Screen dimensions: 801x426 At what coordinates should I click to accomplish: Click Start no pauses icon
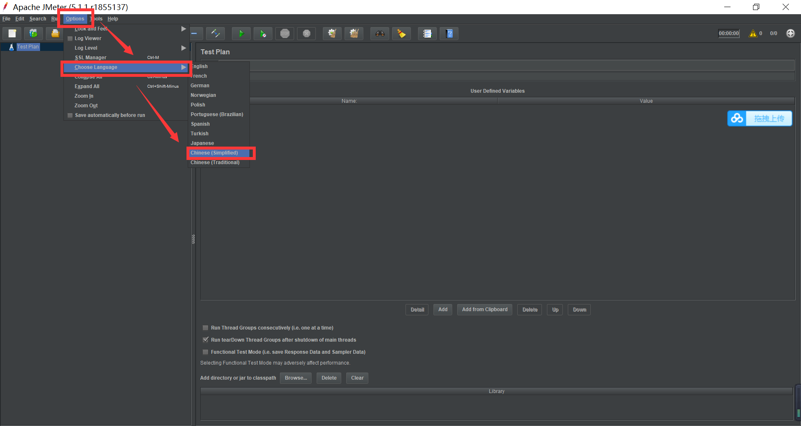(263, 33)
